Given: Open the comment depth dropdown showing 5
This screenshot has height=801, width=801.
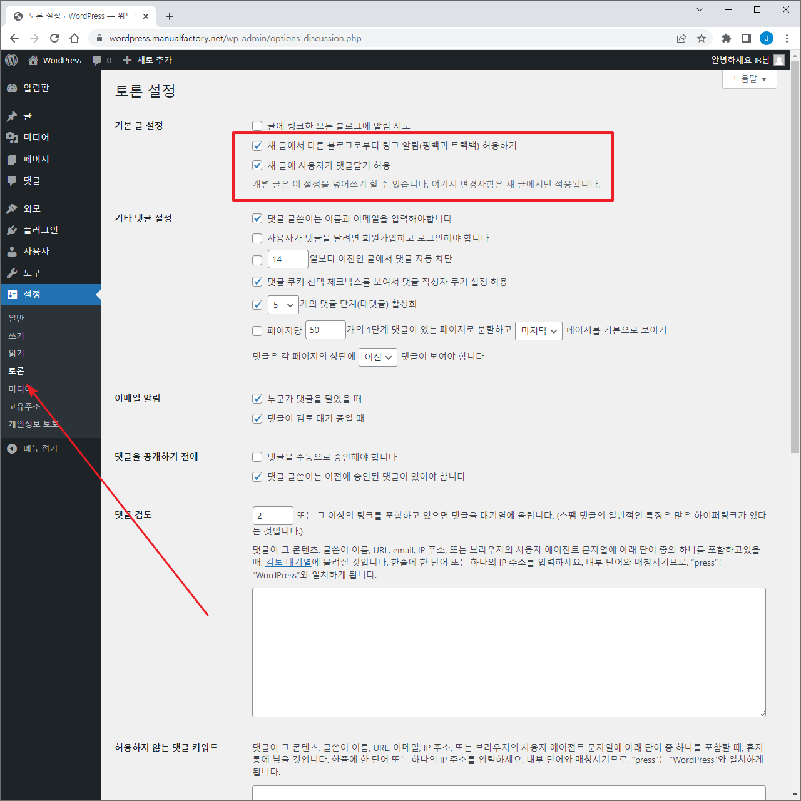Looking at the screenshot, I should pos(283,305).
